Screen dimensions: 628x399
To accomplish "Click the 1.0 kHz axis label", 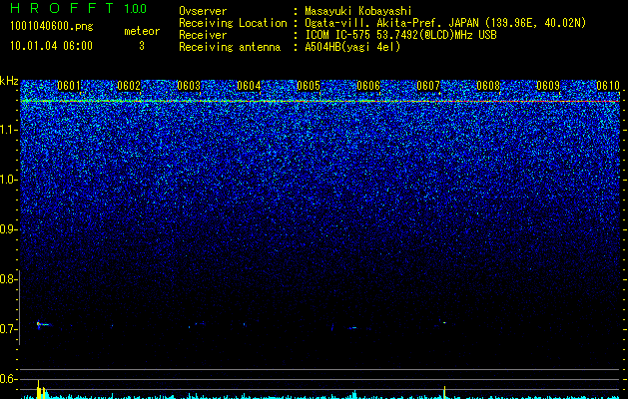I will [9, 180].
